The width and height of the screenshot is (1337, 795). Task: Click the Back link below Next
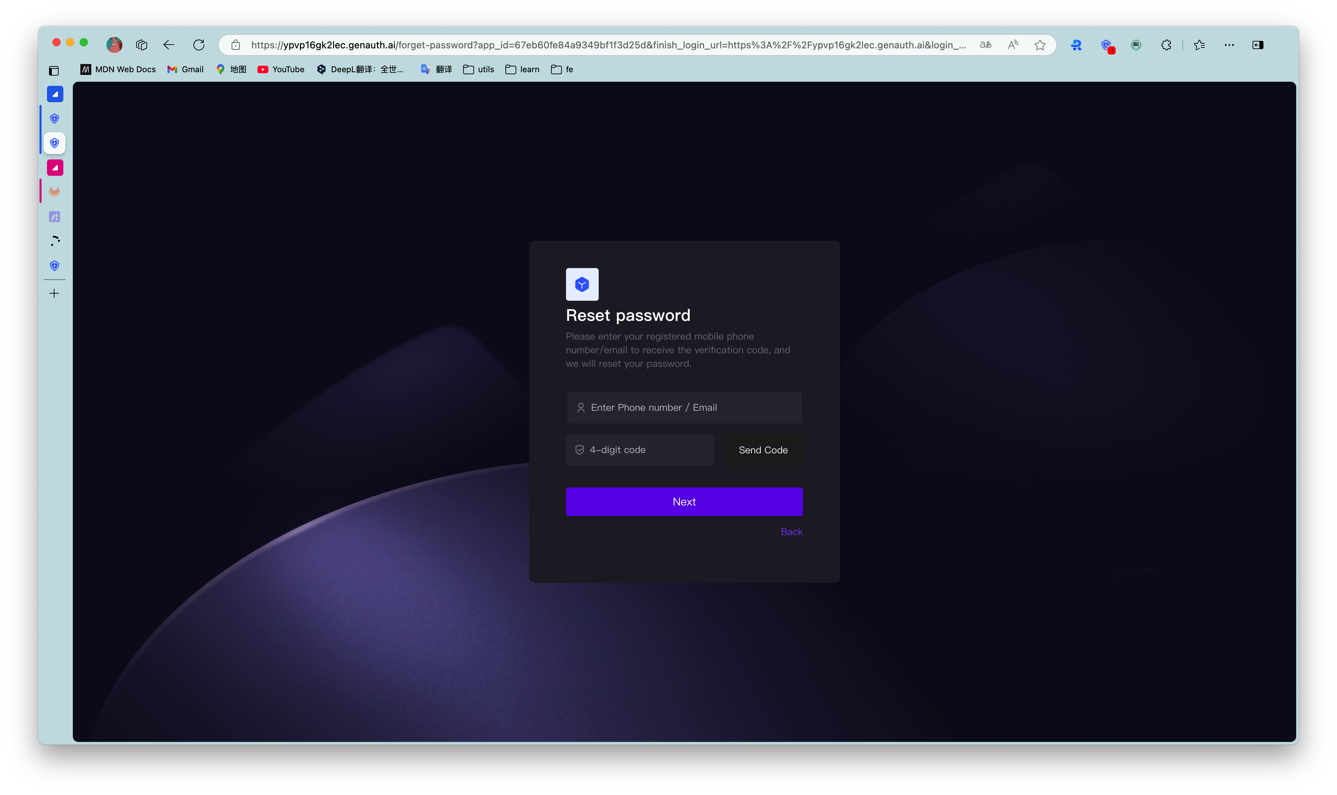pyautogui.click(x=791, y=531)
